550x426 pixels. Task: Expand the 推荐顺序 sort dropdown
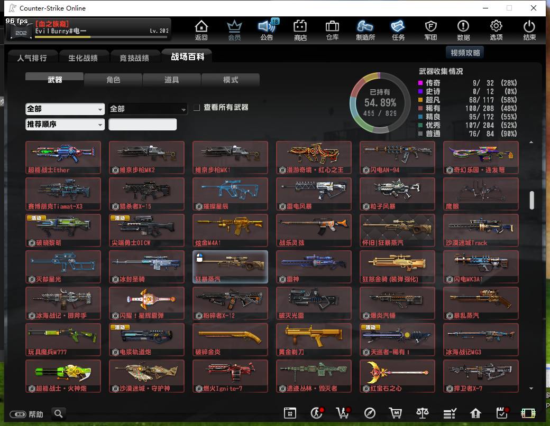pos(65,124)
